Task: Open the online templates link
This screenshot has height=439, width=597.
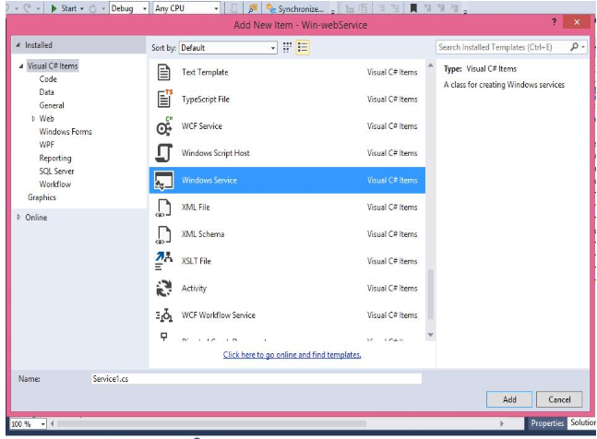Action: coord(292,354)
